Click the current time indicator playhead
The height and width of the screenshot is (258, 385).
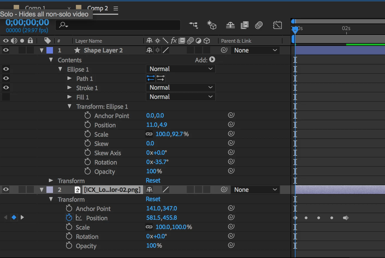pyautogui.click(x=295, y=30)
